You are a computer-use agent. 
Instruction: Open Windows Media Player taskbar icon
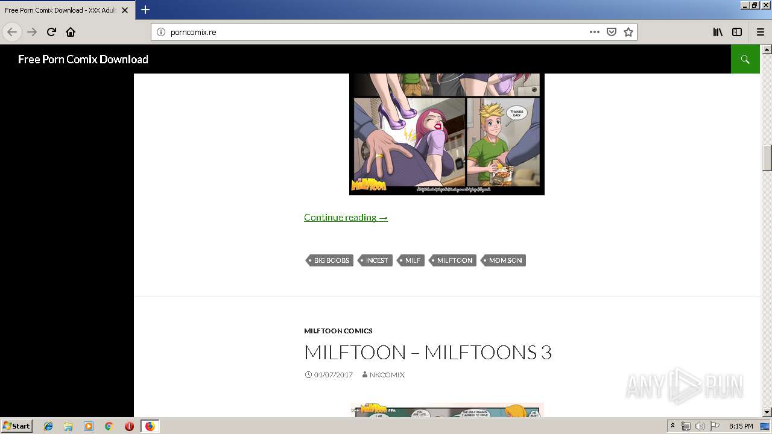[89, 426]
